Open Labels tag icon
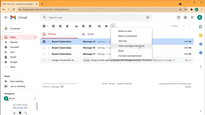Image resolution: width=205 pixels, height=115 pixels. click(x=106, y=26)
